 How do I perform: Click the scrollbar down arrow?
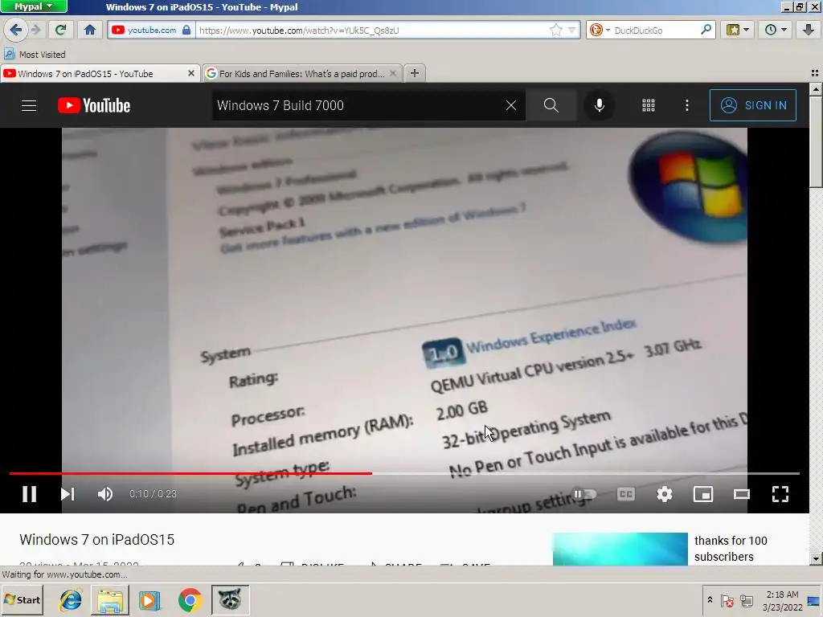(x=816, y=559)
